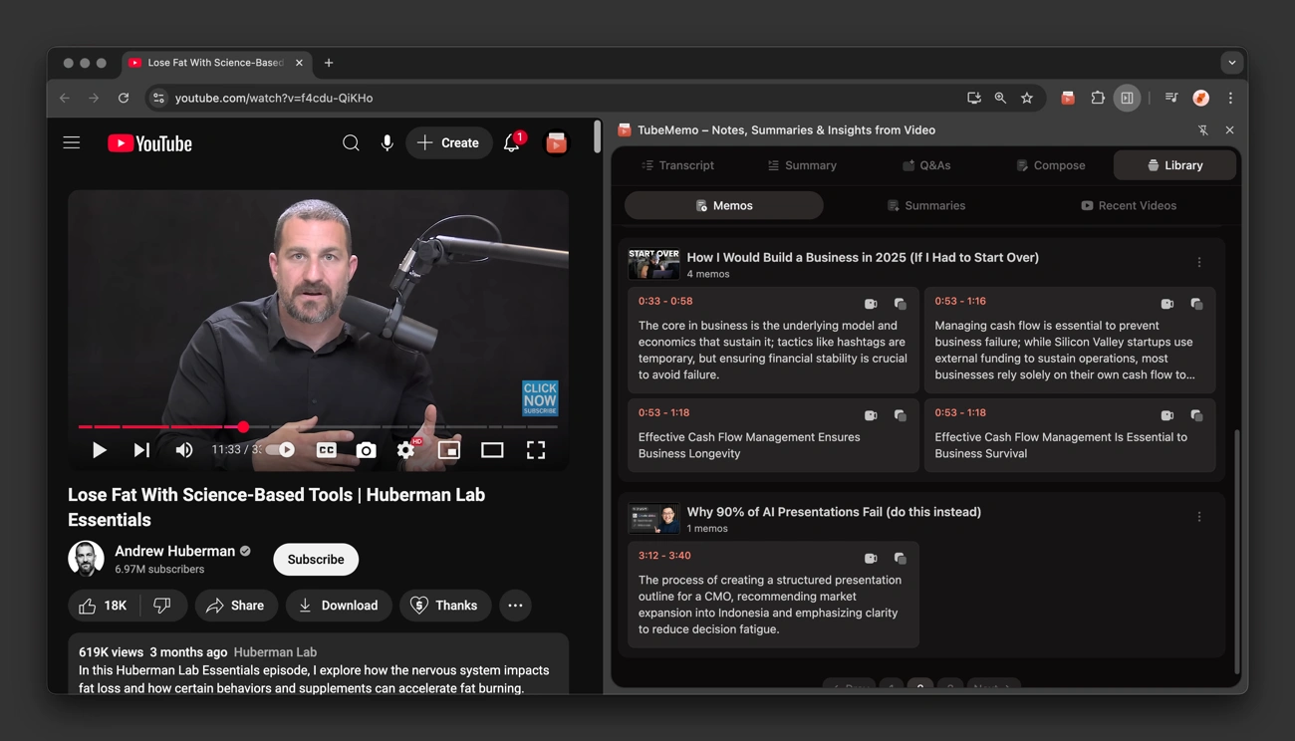Subscribe to Andrew Huberman

[316, 560]
